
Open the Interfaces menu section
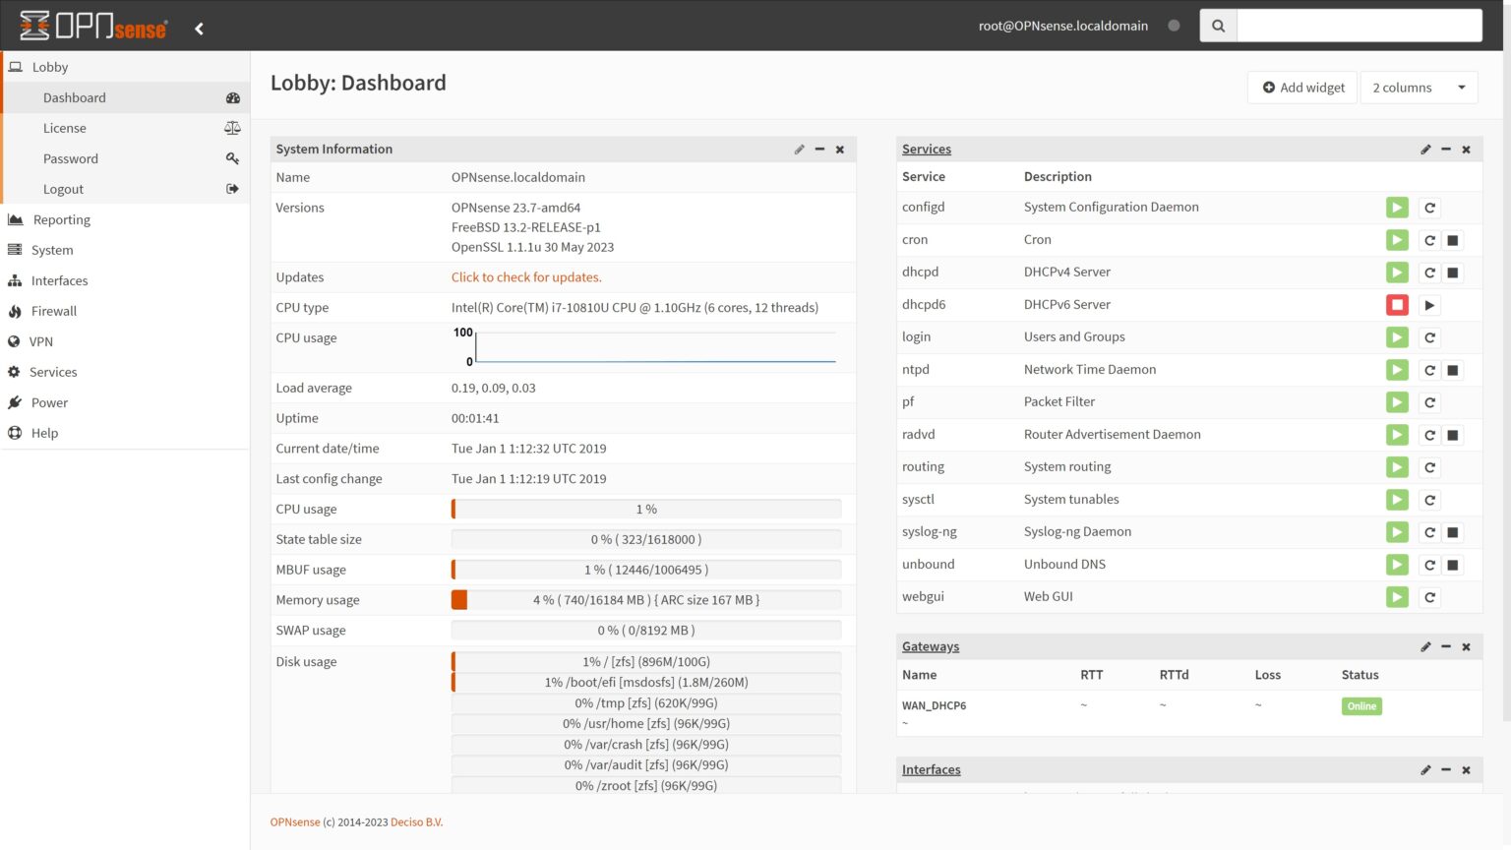tap(61, 280)
